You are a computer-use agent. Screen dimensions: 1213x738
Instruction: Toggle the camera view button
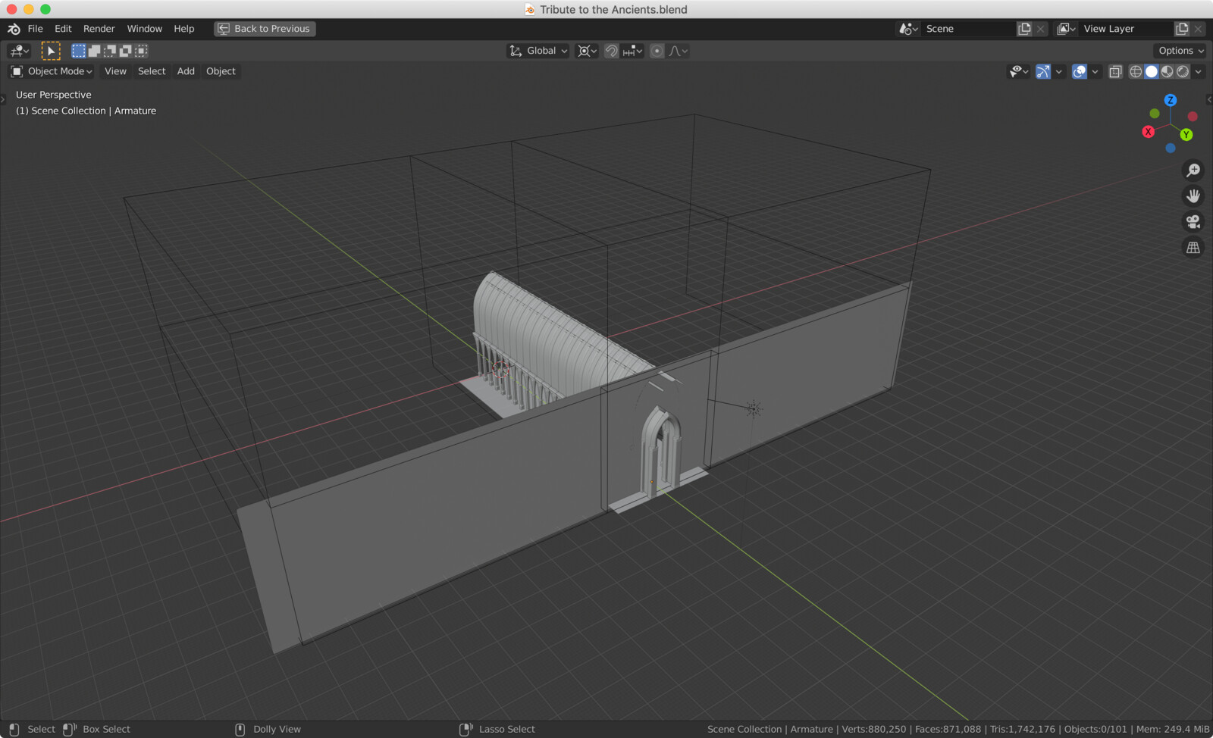pos(1193,222)
